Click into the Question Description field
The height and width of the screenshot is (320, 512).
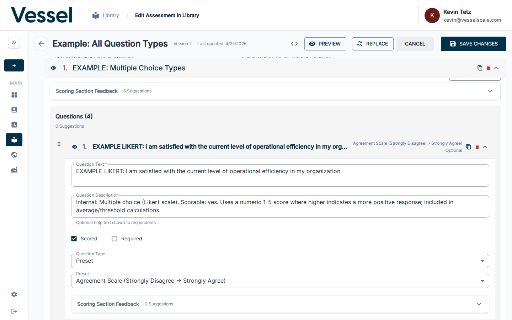point(280,206)
